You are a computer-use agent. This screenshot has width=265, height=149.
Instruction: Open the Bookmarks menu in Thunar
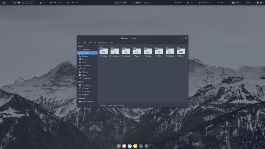click(x=102, y=43)
